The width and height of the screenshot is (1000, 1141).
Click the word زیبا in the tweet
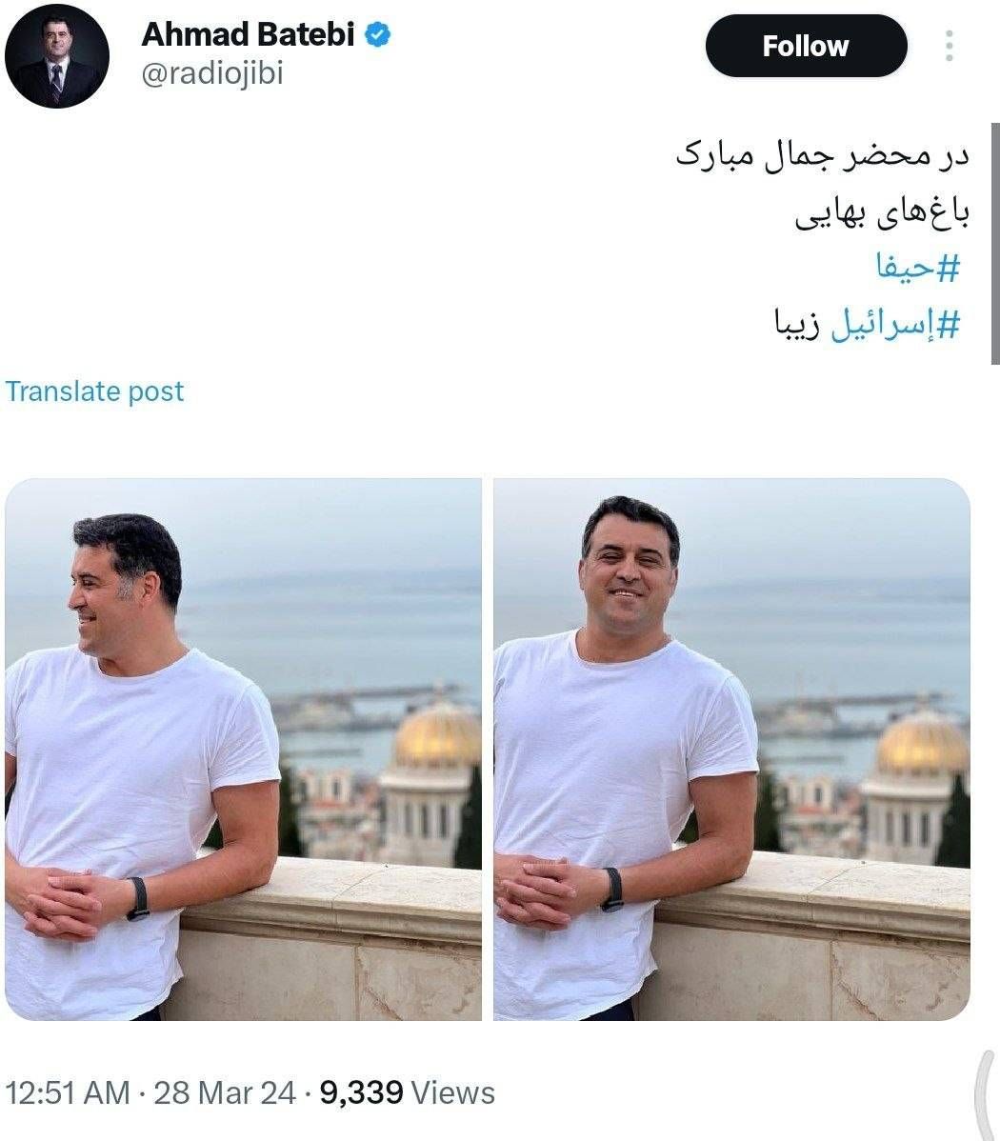click(x=798, y=323)
